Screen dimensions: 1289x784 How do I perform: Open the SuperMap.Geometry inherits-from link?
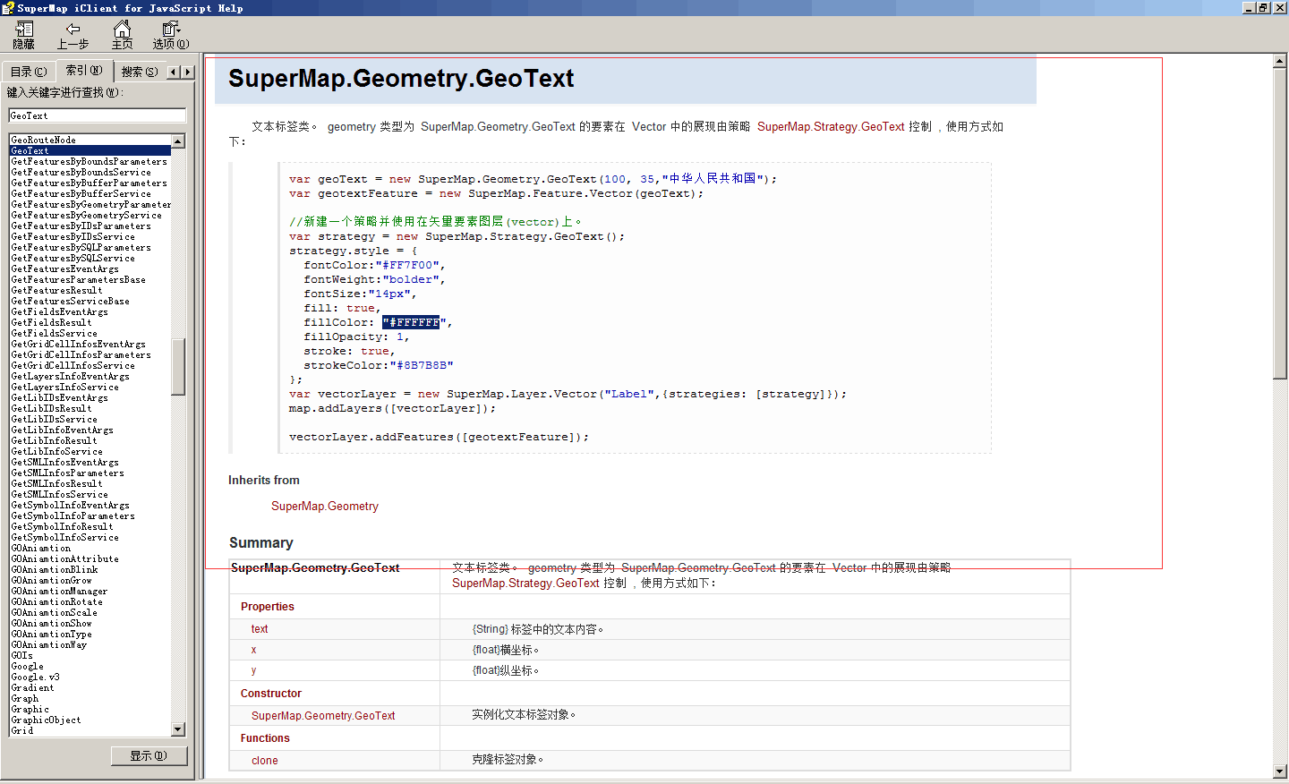point(325,506)
